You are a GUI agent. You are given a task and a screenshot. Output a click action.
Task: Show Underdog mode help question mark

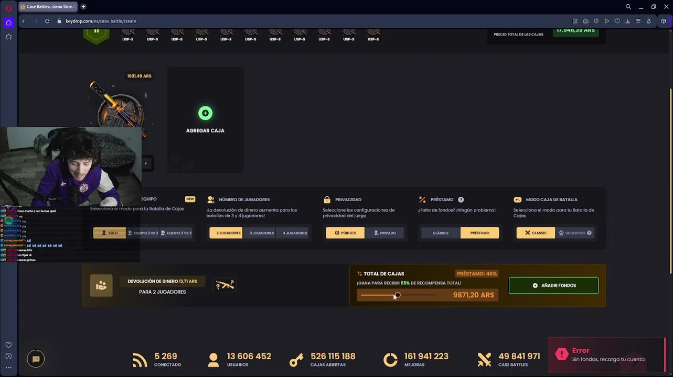pos(589,233)
